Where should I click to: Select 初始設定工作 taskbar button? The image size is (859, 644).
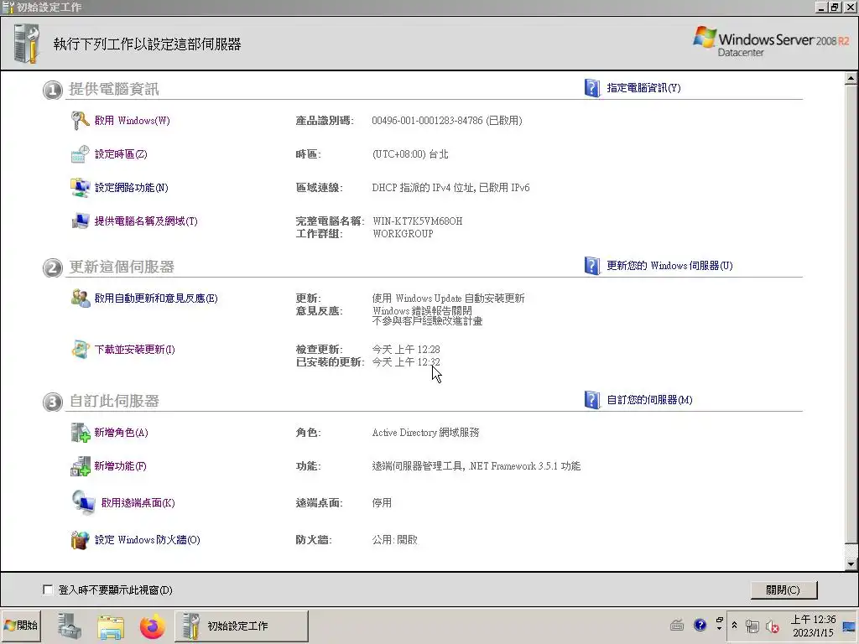tap(242, 626)
